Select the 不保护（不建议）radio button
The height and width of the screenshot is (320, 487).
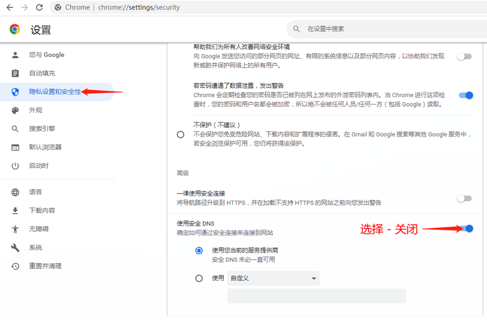[180, 134]
